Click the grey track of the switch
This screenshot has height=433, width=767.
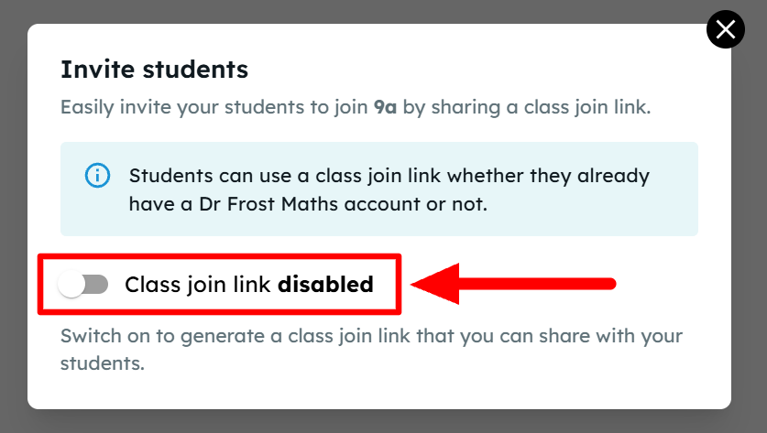97,285
